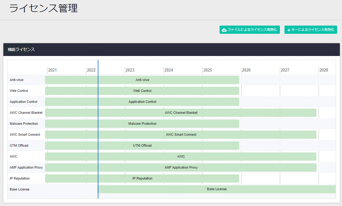Click the Web Control row label
342x206 pixels.
point(19,91)
